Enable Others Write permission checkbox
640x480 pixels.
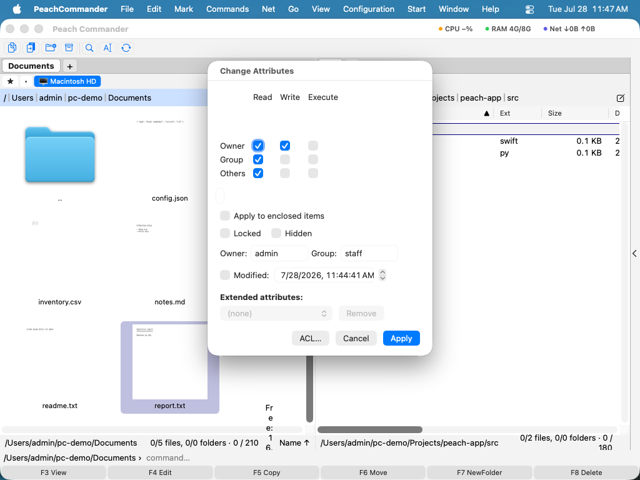coord(285,174)
